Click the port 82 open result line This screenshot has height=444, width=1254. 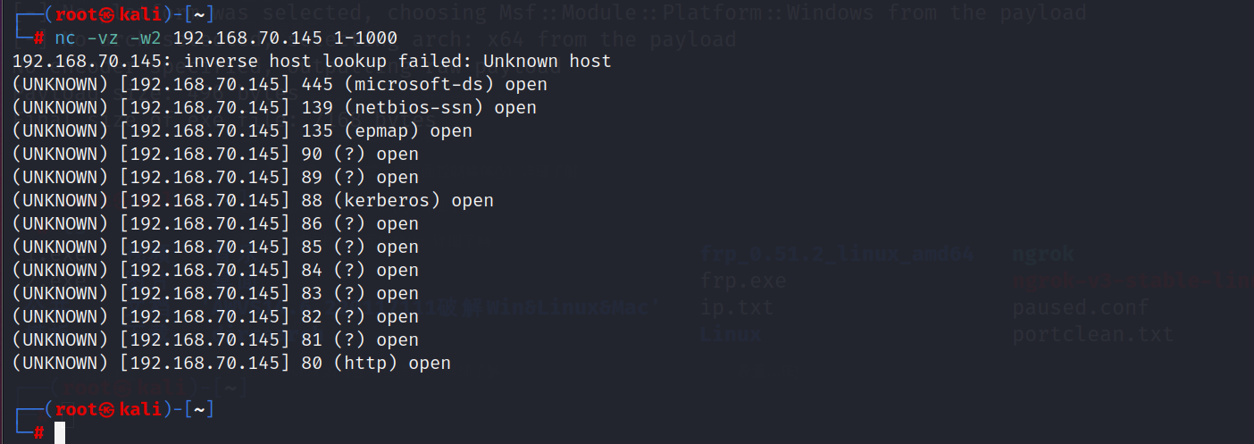[215, 316]
